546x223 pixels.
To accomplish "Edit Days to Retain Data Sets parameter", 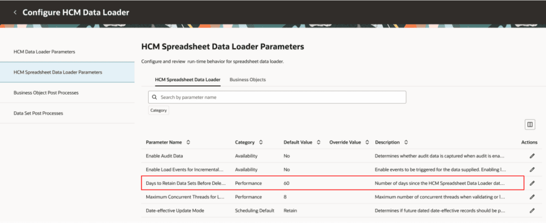I will click(532, 183).
